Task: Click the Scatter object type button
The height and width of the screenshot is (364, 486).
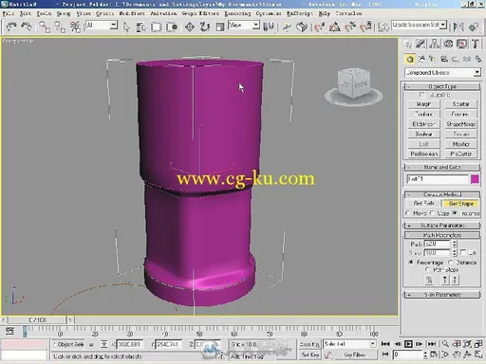Action: pyautogui.click(x=460, y=104)
